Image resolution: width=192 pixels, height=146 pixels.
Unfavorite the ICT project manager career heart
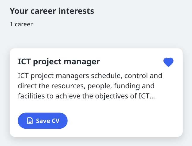(x=169, y=62)
